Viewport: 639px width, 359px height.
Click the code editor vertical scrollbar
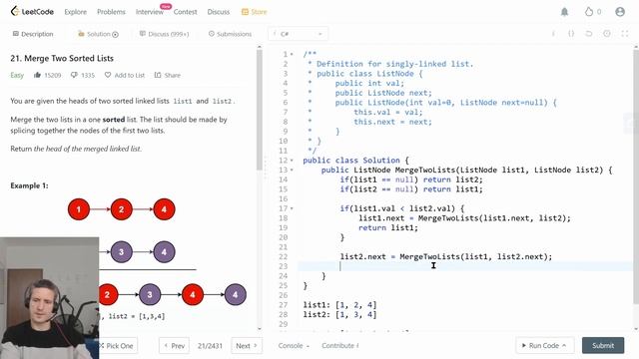636,176
